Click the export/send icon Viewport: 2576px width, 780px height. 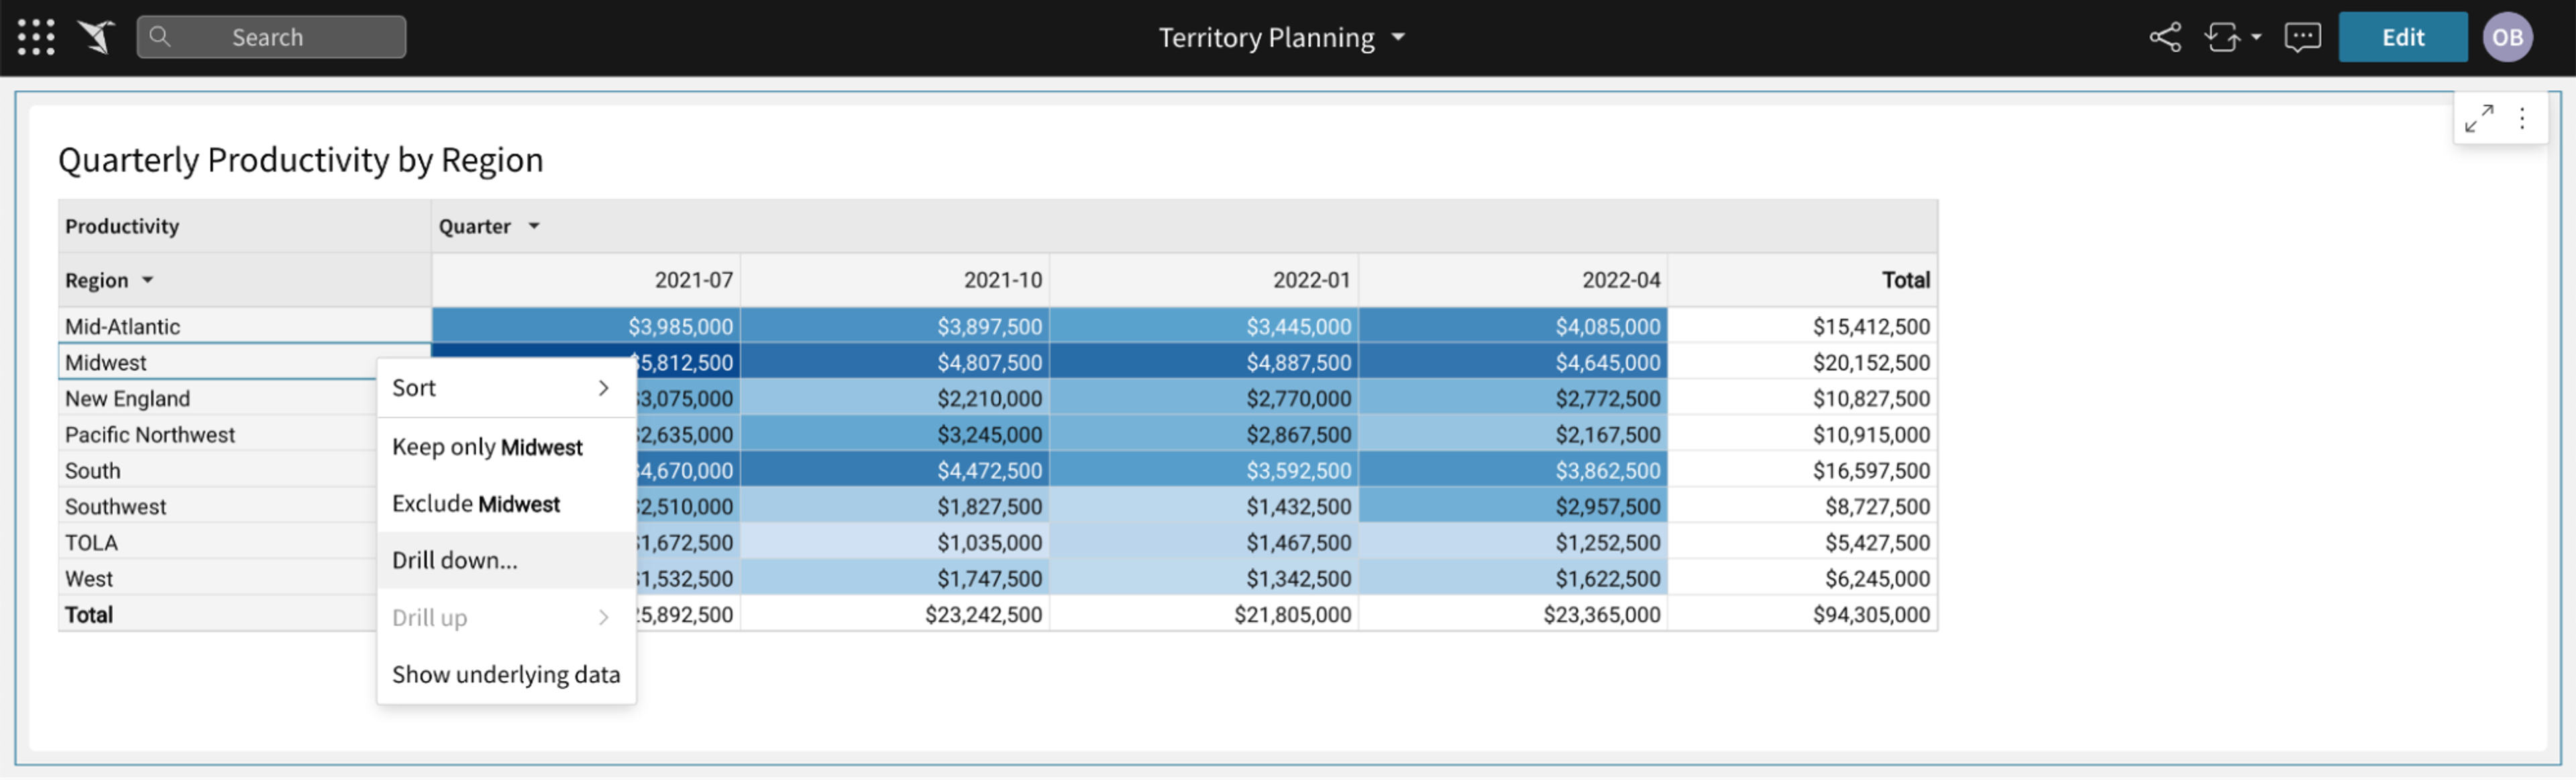(x=2222, y=38)
